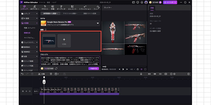Image resolution: width=211 pixels, height=105 pixels.
Task: Select the uploaded rifle reference thumbnail
Action: (49, 41)
